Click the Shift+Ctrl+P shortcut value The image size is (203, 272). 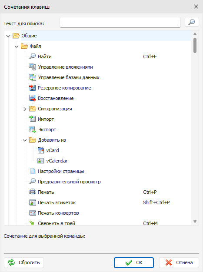[x=156, y=202]
